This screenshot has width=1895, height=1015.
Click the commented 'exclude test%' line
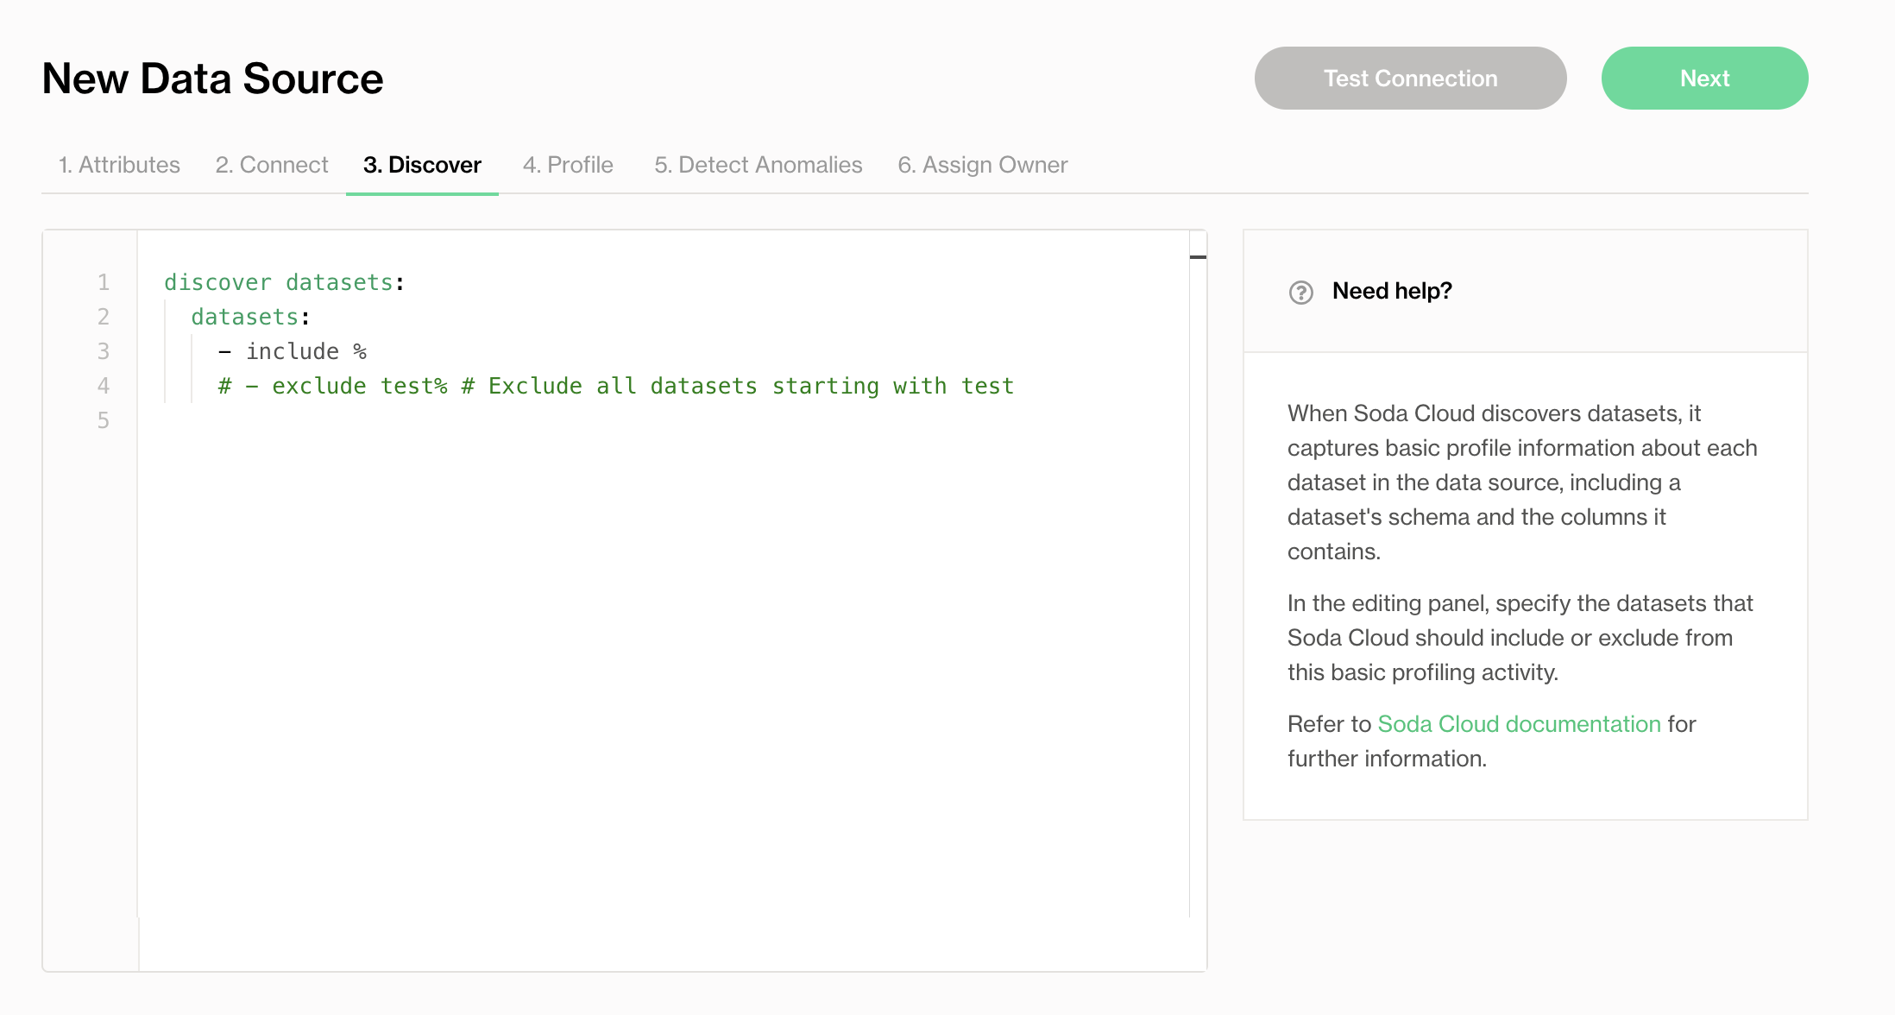tap(616, 386)
